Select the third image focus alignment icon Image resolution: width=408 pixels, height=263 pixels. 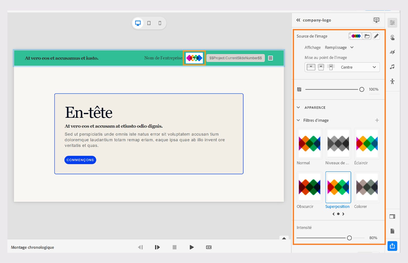point(331,67)
